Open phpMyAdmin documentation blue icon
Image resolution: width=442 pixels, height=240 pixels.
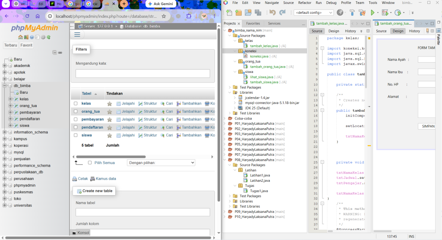(x=32, y=37)
